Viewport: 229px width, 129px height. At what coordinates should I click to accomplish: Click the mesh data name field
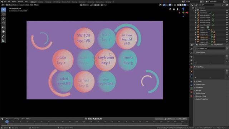tap(211, 48)
